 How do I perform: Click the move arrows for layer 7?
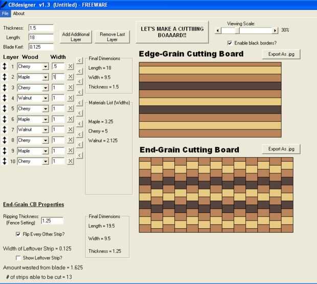(x=5, y=129)
